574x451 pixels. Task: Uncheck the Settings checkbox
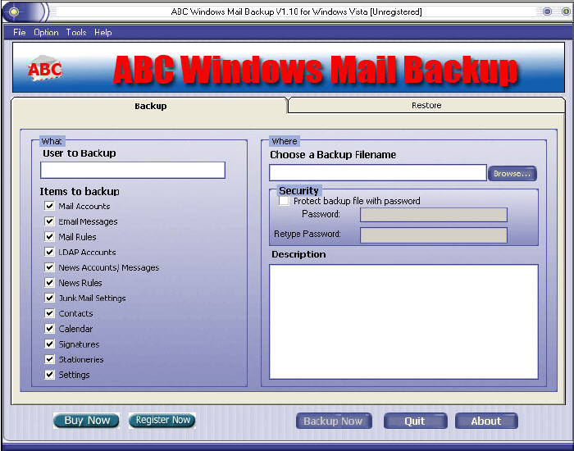point(49,375)
